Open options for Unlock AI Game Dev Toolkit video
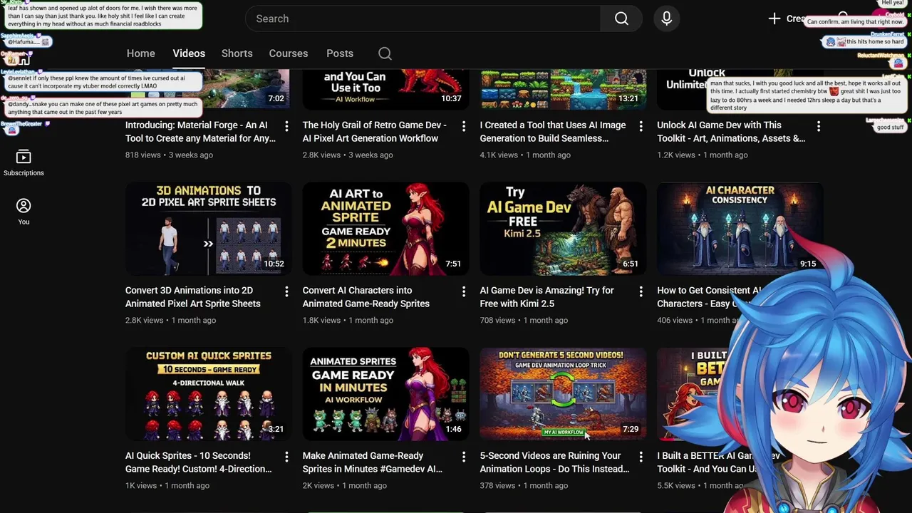 click(818, 126)
